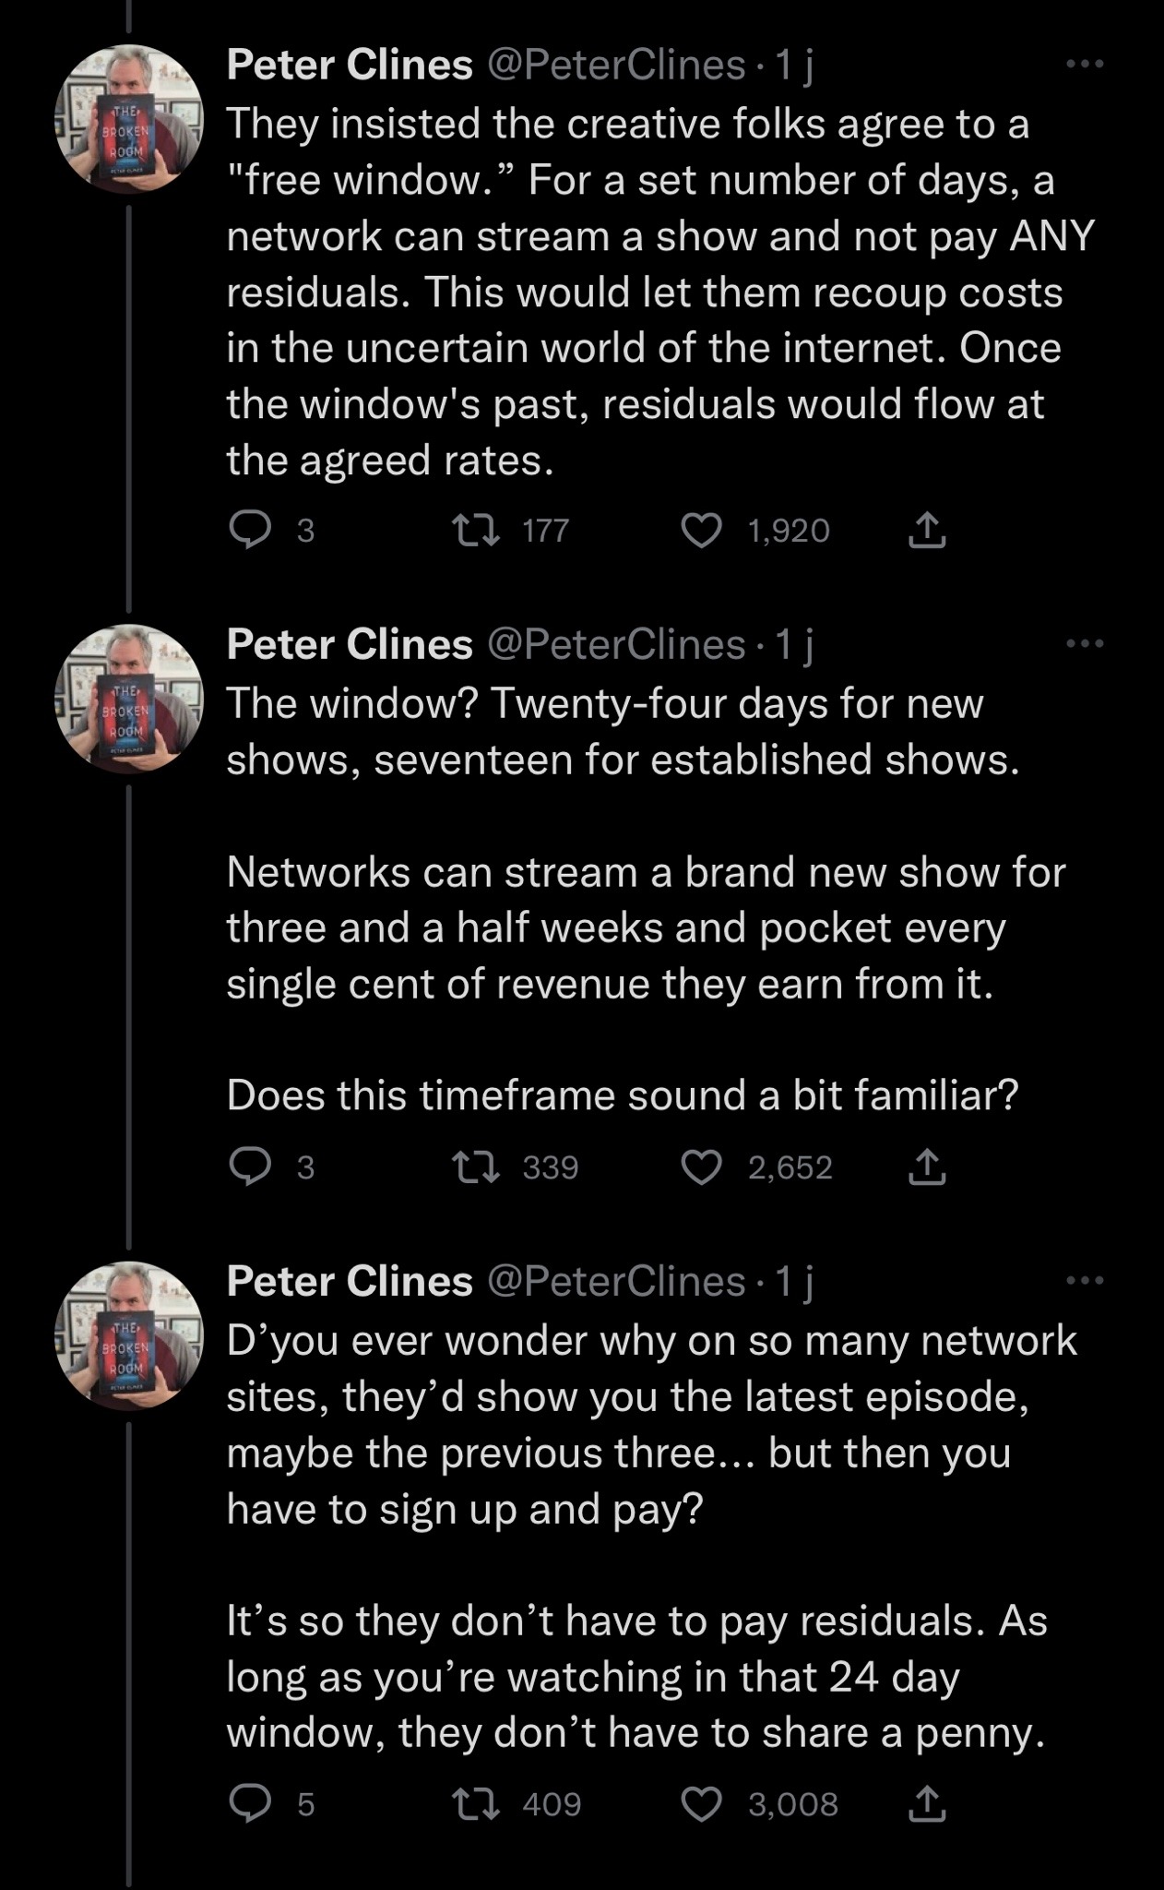Image resolution: width=1164 pixels, height=1890 pixels.
Task: Open profile avatar on the first tweet
Action: coord(129,119)
